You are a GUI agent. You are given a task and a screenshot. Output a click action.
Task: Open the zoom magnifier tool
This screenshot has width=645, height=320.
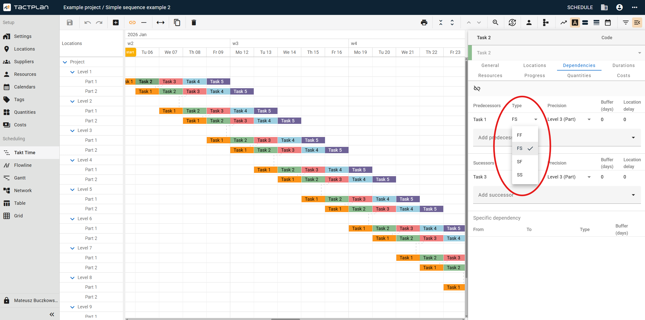point(496,22)
